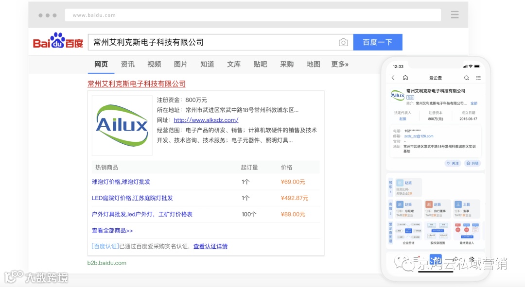
Task: Tap the search icon in the phone app
Action: (x=466, y=78)
